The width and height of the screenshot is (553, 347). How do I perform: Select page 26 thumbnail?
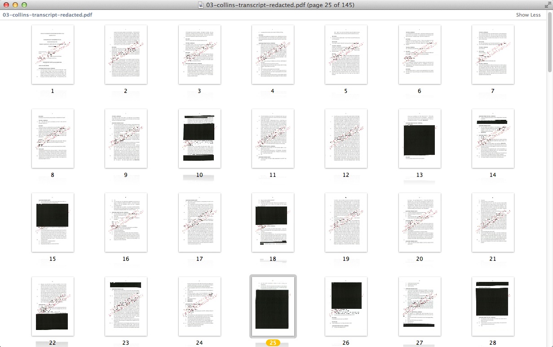point(346,306)
